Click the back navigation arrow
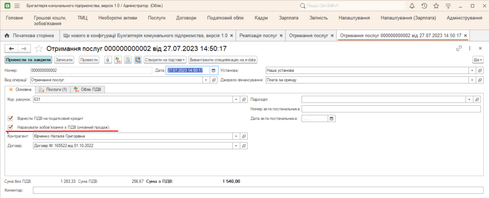 click(x=11, y=49)
